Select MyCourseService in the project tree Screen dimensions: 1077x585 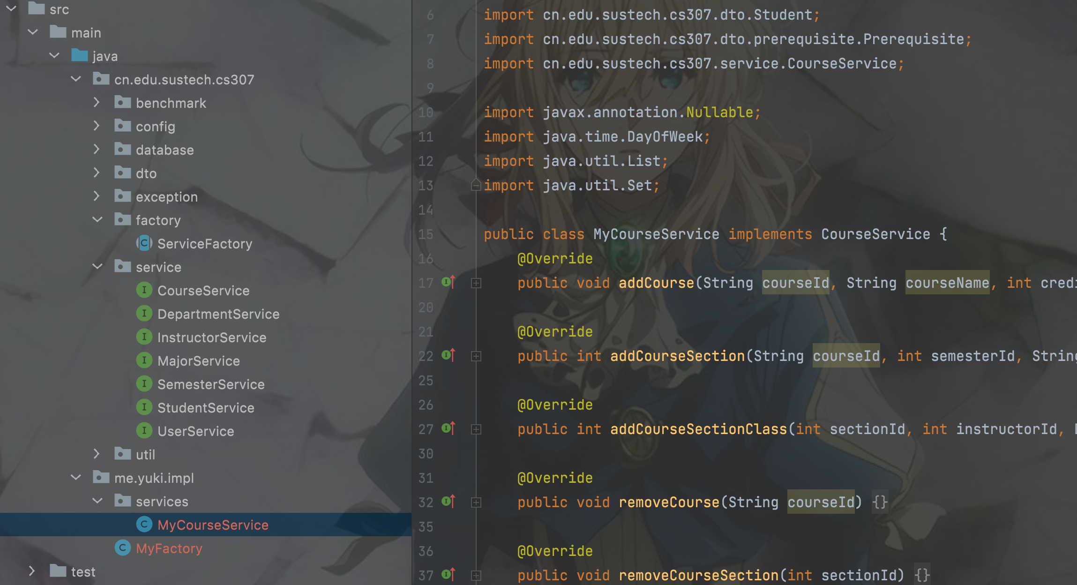(213, 525)
